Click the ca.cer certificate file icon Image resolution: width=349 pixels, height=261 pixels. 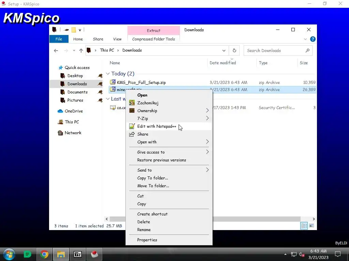[113, 108]
